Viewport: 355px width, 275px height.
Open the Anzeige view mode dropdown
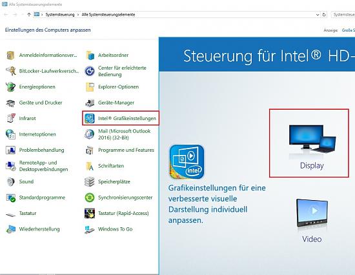click(349, 30)
